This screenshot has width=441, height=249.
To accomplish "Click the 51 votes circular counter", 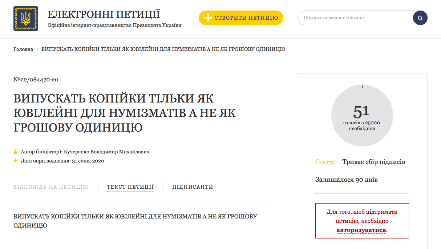I will click(x=362, y=115).
